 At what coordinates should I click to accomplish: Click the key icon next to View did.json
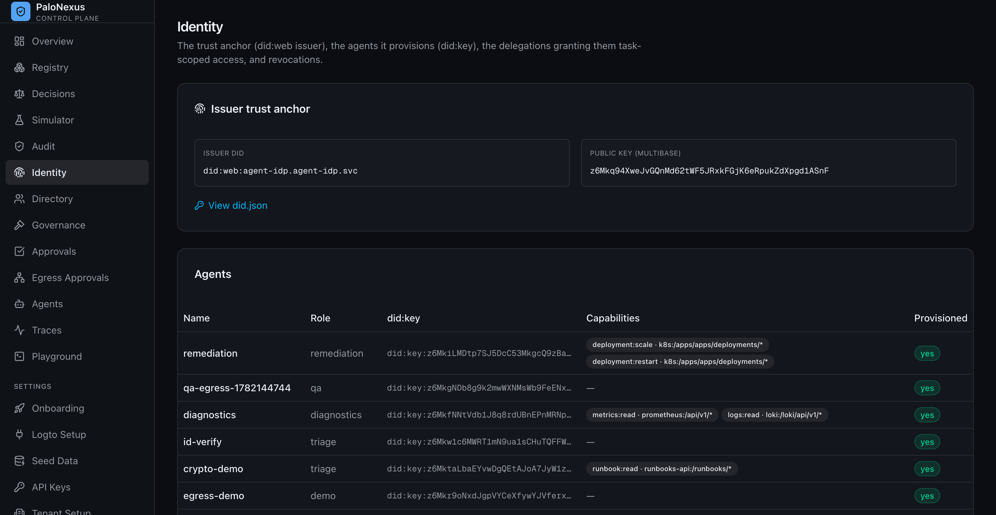(x=199, y=206)
